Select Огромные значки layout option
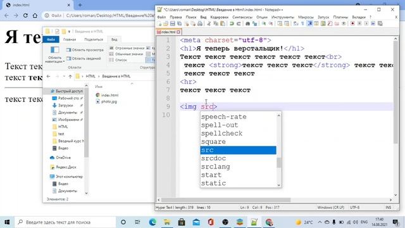 (x=127, y=48)
